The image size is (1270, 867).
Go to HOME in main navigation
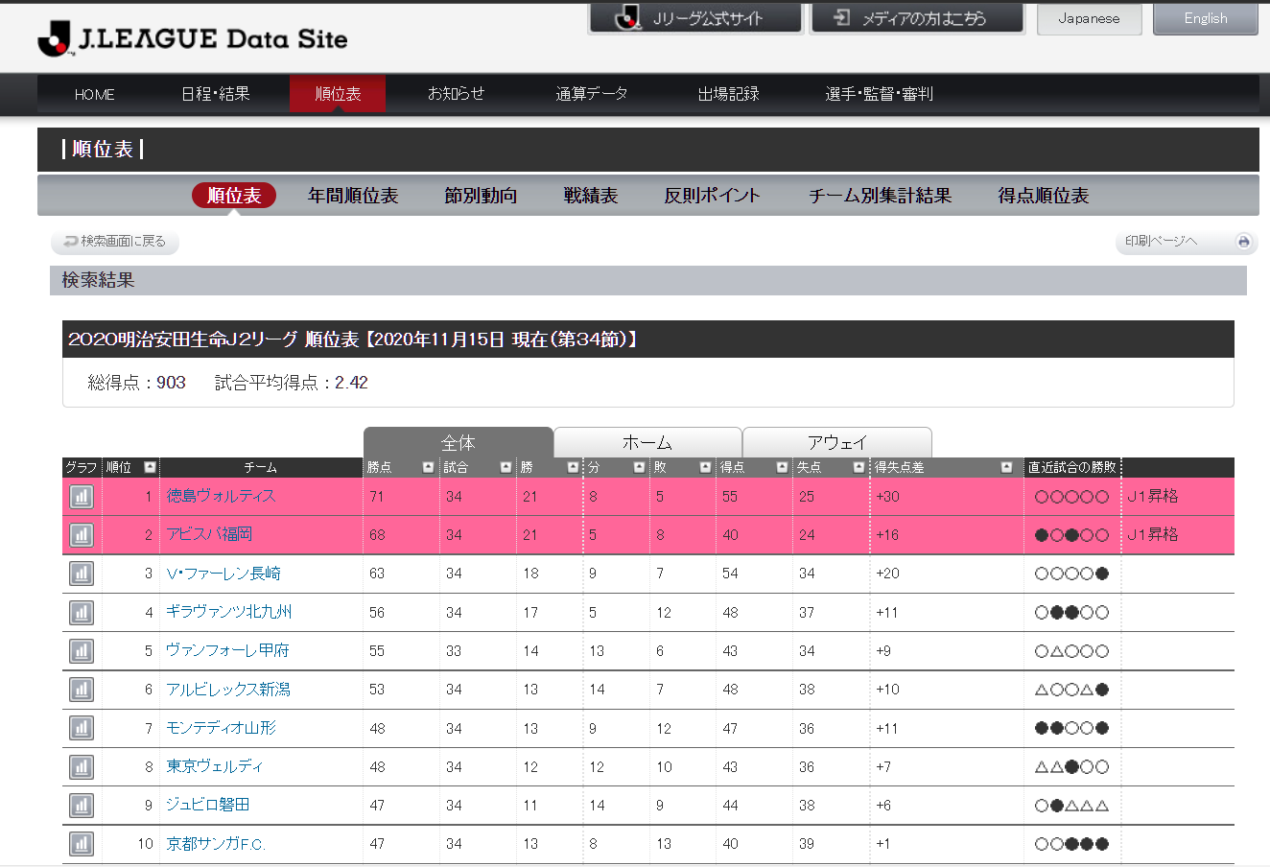click(95, 94)
